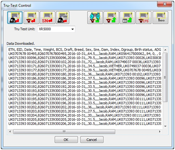Click the row for UK0713393 00186
This screenshot has width=175, height=150.
coord(85,78)
